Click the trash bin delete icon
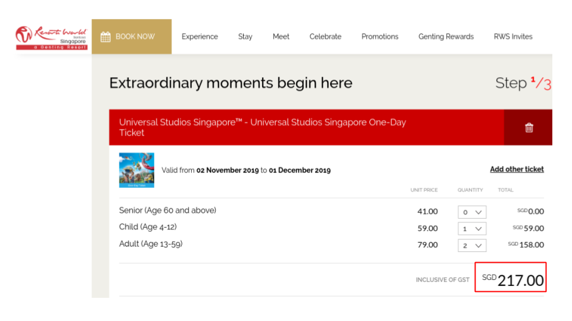Screen dimensions: 572x321 pyautogui.click(x=529, y=128)
